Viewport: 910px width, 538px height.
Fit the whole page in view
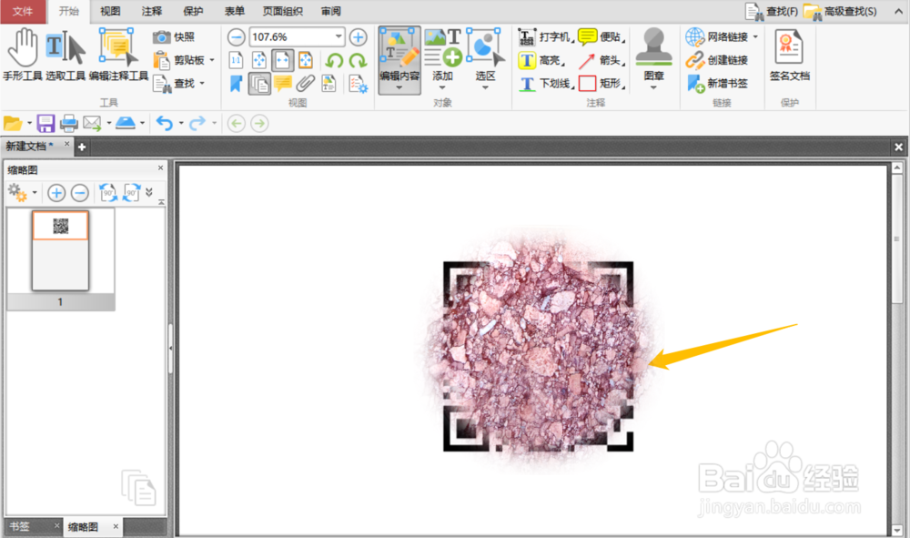pyautogui.click(x=258, y=60)
